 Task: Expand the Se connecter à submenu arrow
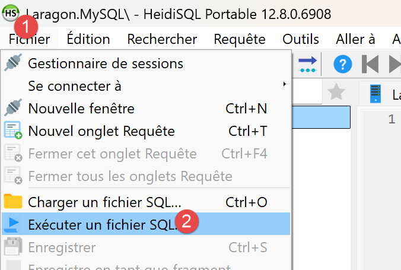point(284,84)
